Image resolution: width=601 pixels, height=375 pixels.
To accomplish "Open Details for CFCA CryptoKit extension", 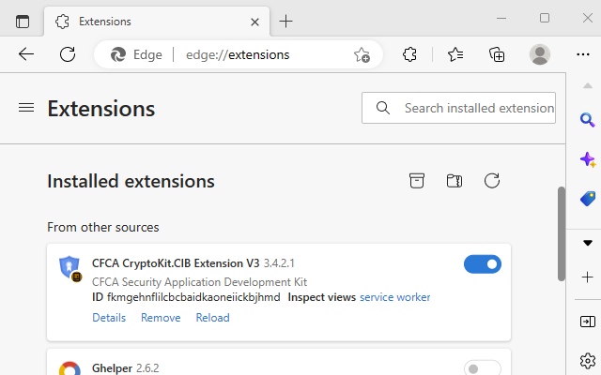I will point(109,318).
